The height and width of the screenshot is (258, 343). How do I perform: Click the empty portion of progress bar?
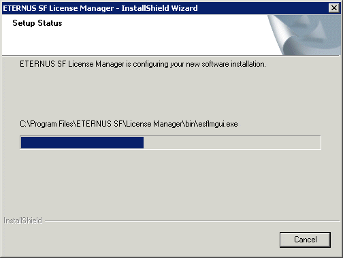point(232,142)
